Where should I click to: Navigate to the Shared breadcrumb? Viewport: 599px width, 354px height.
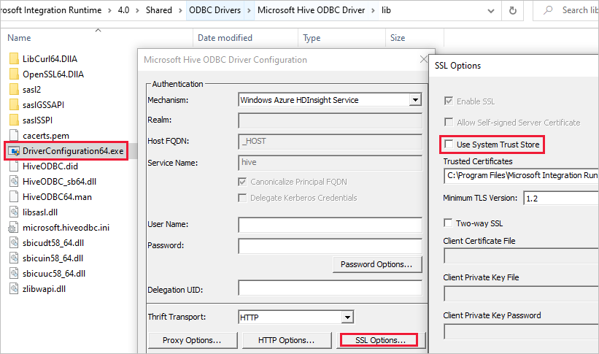click(159, 10)
